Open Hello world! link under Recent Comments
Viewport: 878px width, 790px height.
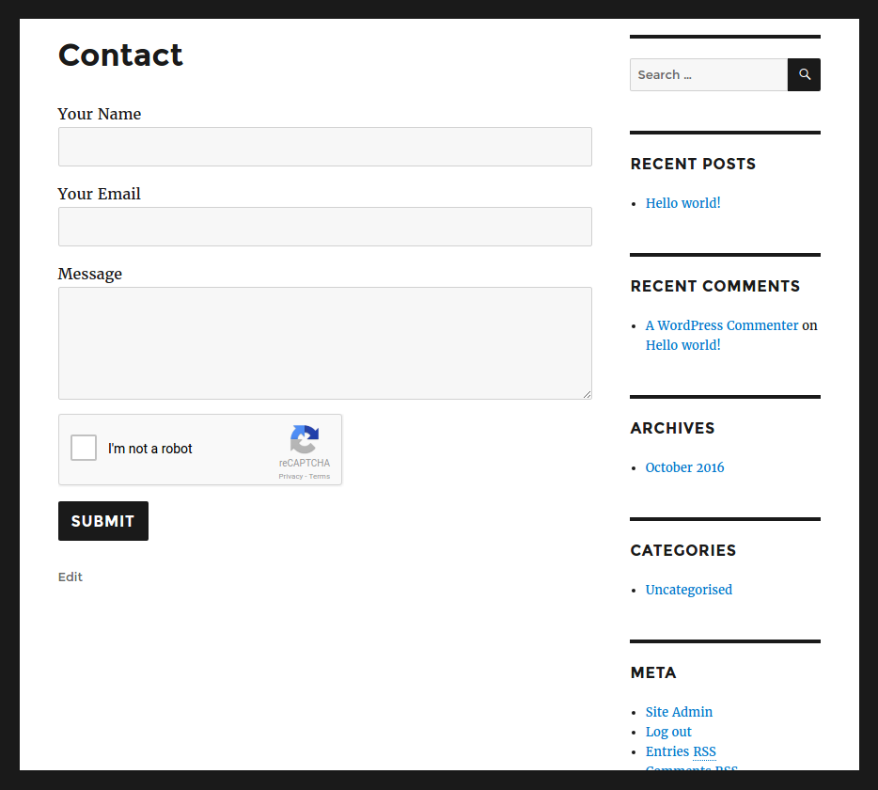click(x=682, y=345)
